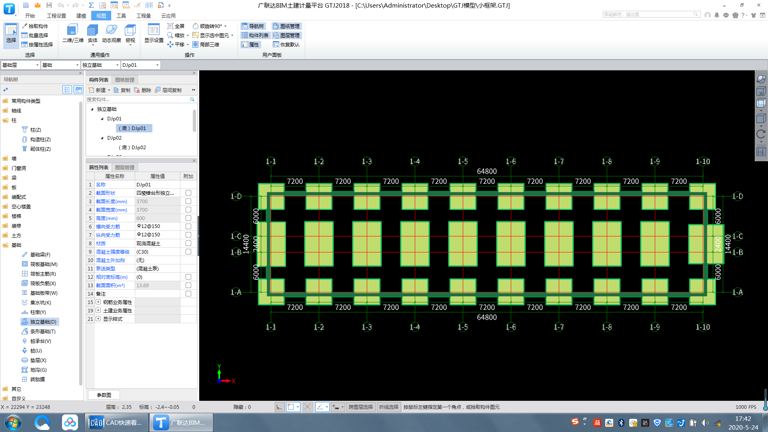Click the 搜索构件 search input field

pos(138,99)
